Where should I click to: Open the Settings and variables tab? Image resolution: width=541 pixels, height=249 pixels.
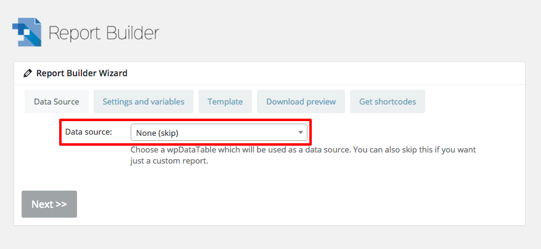143,101
